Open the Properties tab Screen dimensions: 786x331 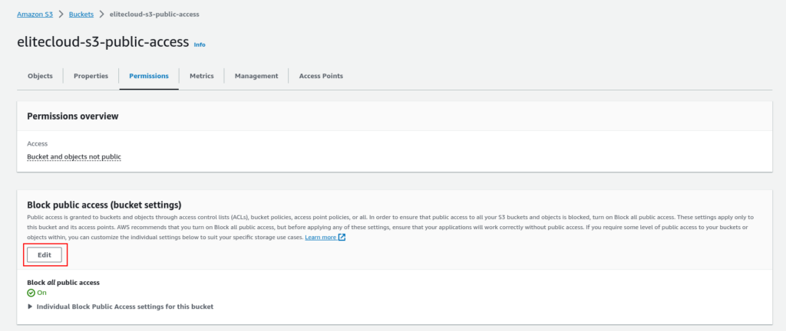coord(91,76)
